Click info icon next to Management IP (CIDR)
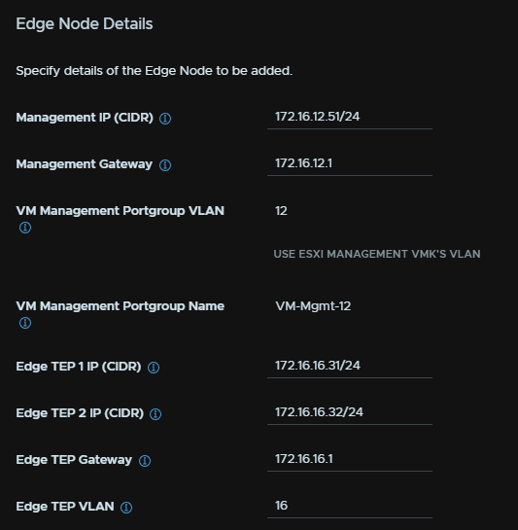The image size is (518, 530). pos(165,119)
